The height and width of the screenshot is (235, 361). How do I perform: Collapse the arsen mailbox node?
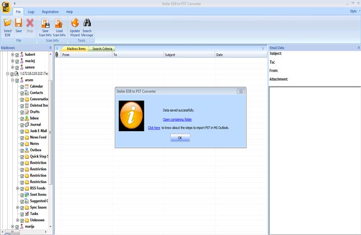pos(12,80)
